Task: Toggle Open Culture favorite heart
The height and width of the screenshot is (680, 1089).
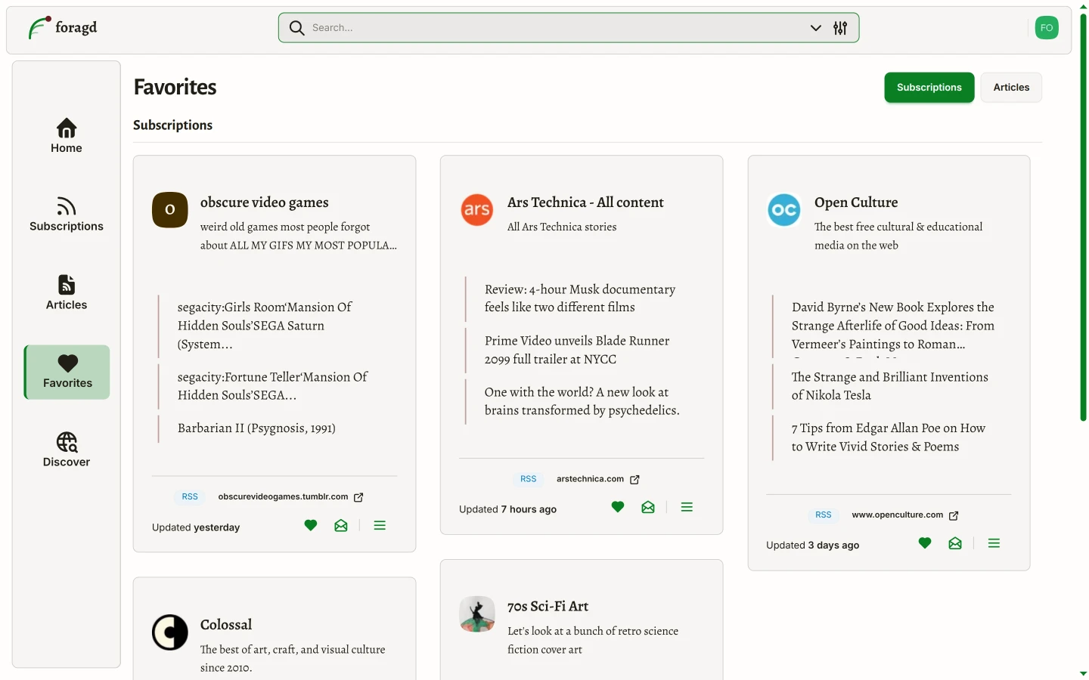Action: point(925,543)
